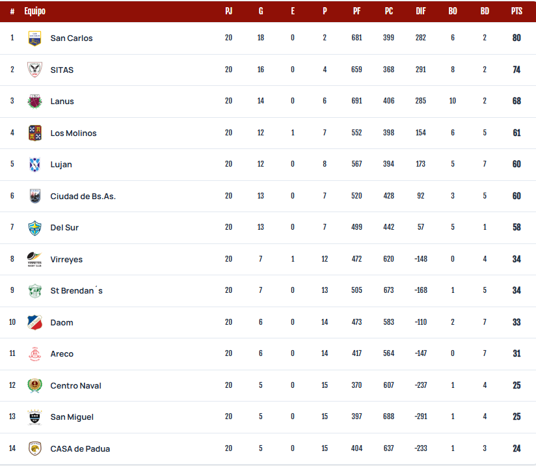Click San Carlos's 80 points value
The width and height of the screenshot is (536, 466).
516,38
